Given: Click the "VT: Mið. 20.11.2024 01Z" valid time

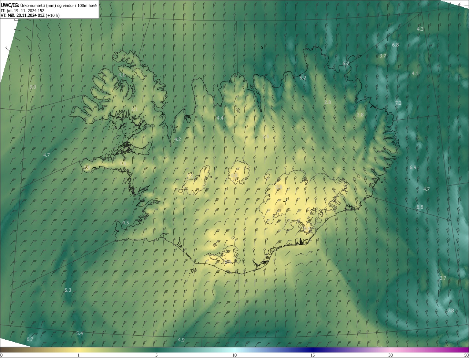Looking at the screenshot, I should (23, 15).
